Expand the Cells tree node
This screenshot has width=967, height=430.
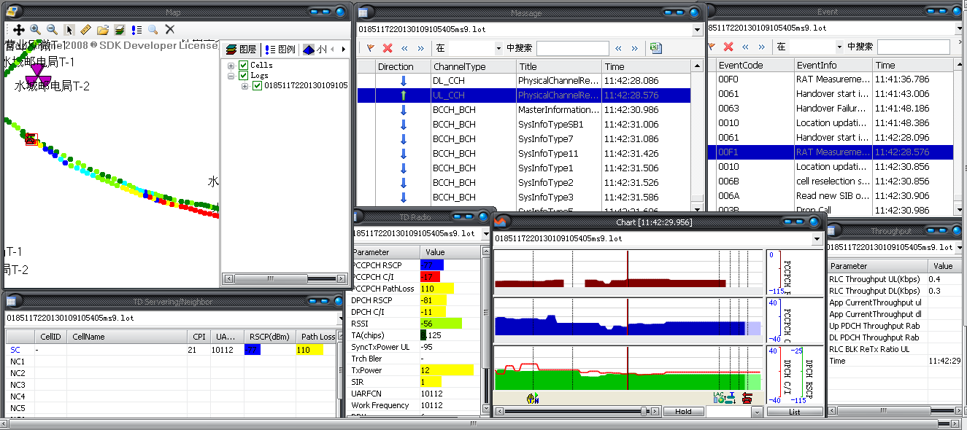click(x=231, y=66)
